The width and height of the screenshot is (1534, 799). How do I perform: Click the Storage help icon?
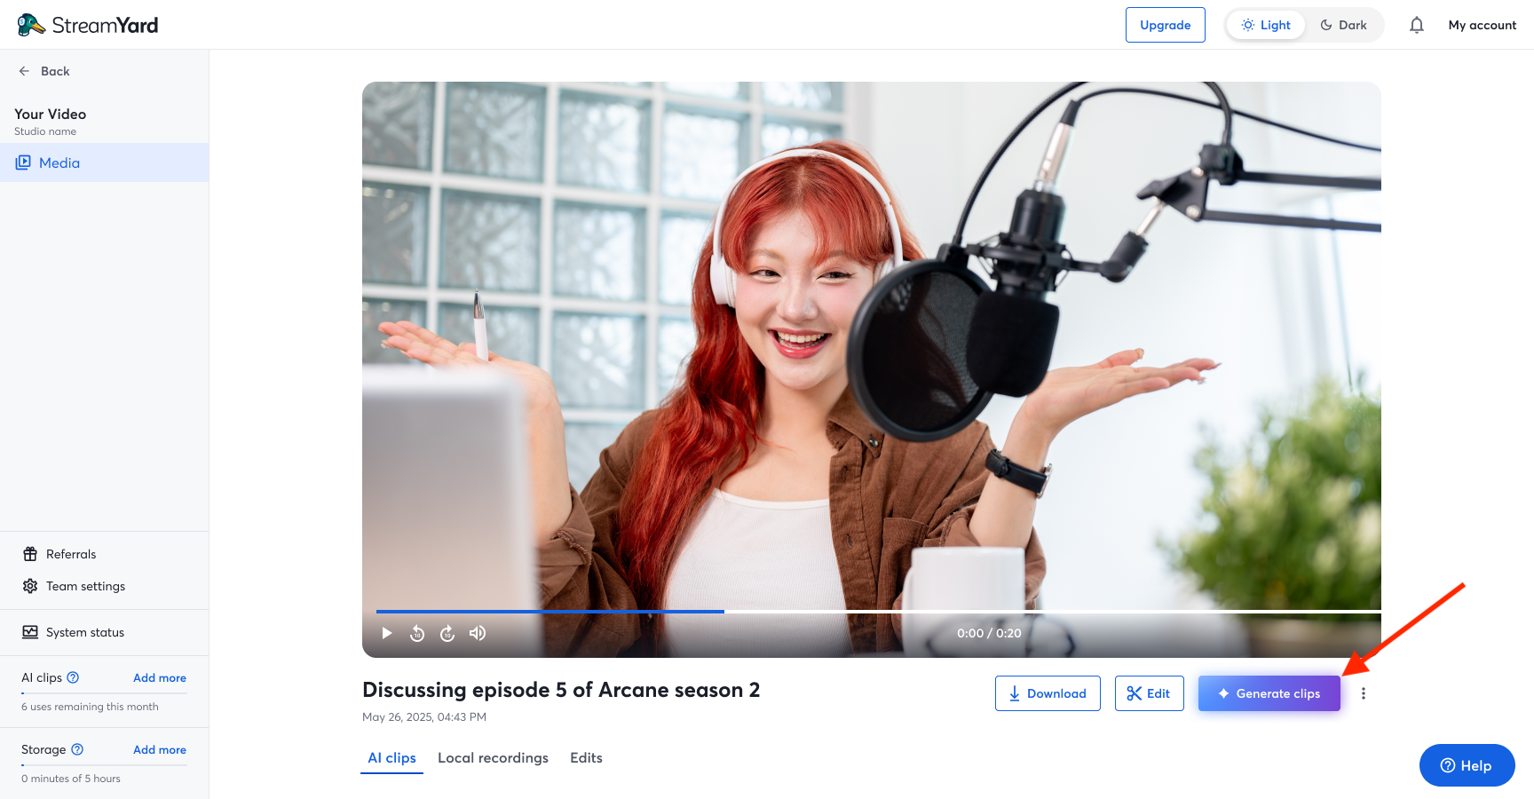pyautogui.click(x=77, y=749)
